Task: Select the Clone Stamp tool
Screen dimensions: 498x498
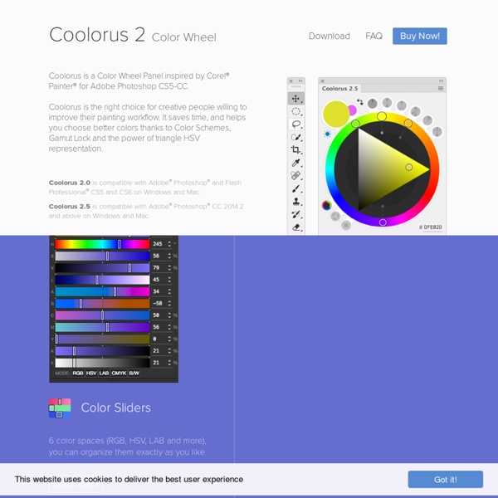Action: (296, 202)
